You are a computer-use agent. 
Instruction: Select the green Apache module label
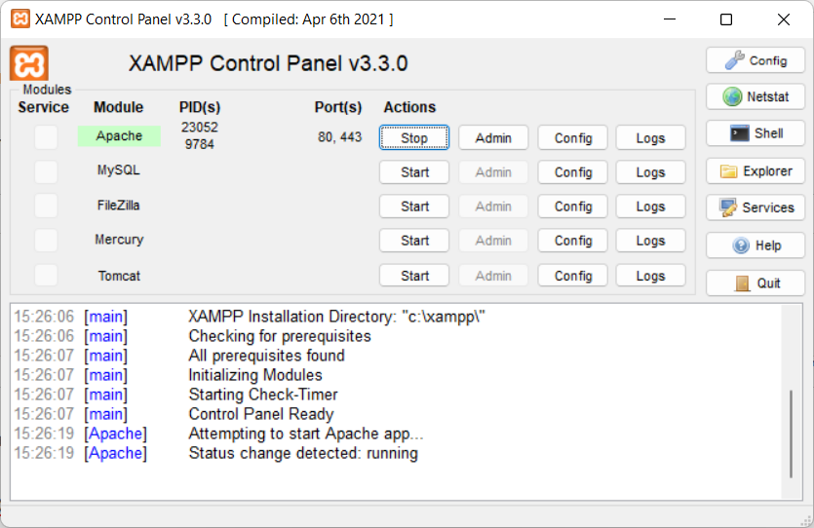[119, 135]
